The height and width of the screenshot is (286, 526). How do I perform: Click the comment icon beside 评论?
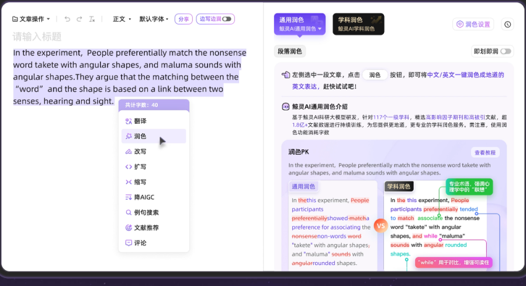click(129, 243)
